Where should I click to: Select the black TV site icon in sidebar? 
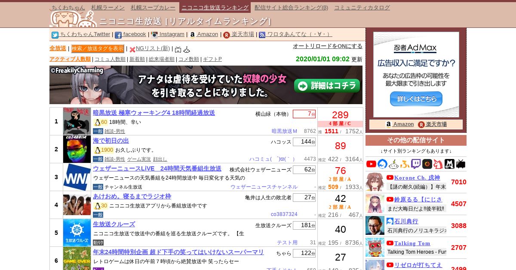tap(461, 164)
